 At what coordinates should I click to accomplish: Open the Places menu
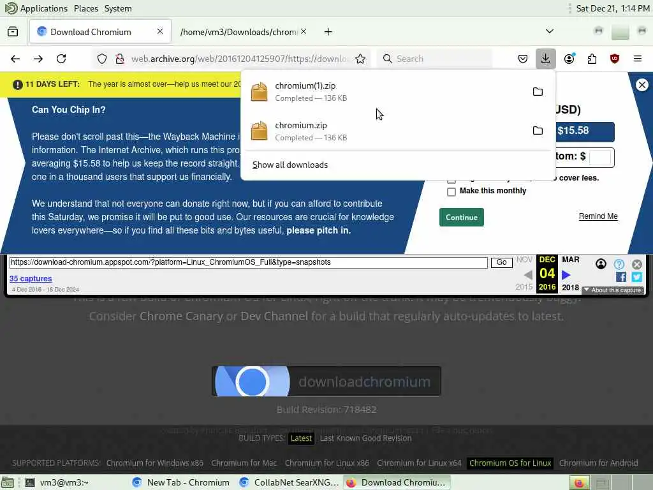[x=86, y=8]
